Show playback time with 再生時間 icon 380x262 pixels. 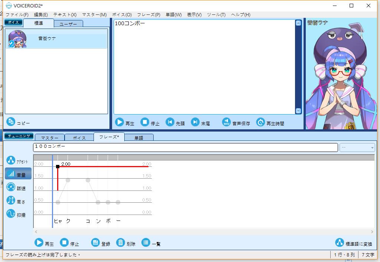261,122
